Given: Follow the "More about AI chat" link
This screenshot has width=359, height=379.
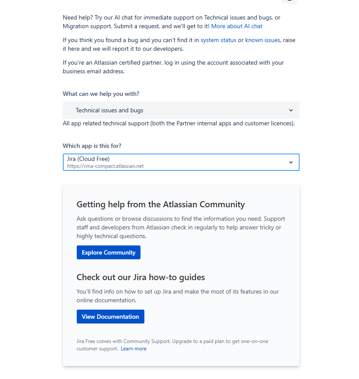Looking at the screenshot, I should pos(237,26).
